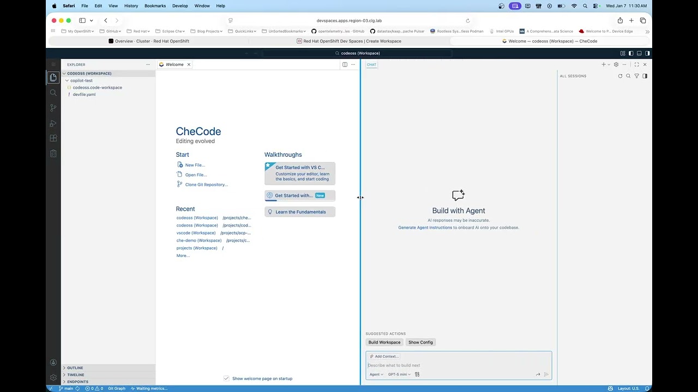Open codeoss.code-workspace file
This screenshot has width=698, height=392.
click(x=97, y=88)
